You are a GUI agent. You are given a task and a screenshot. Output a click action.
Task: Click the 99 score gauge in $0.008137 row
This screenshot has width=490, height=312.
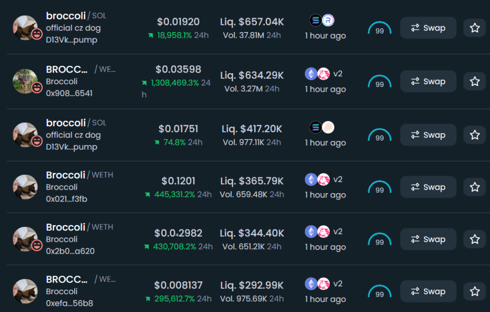[379, 291]
